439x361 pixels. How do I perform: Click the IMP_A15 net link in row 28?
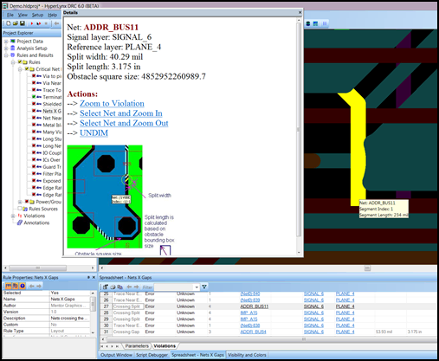click(x=249, y=313)
